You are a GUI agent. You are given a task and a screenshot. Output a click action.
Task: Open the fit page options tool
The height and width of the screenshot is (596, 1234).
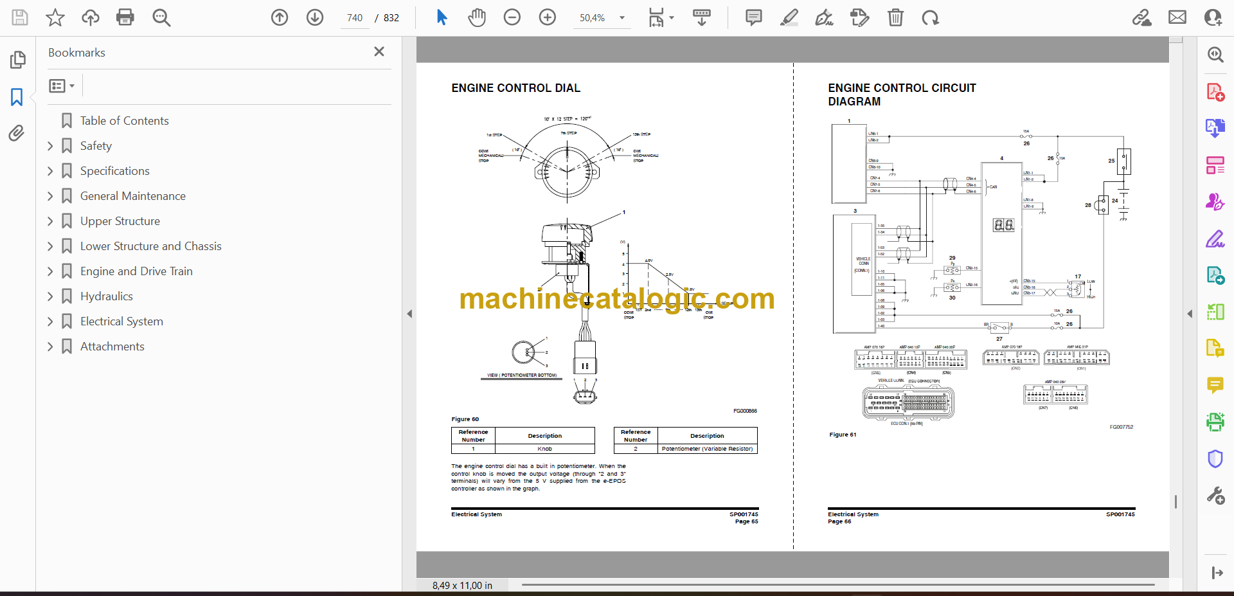click(x=661, y=17)
